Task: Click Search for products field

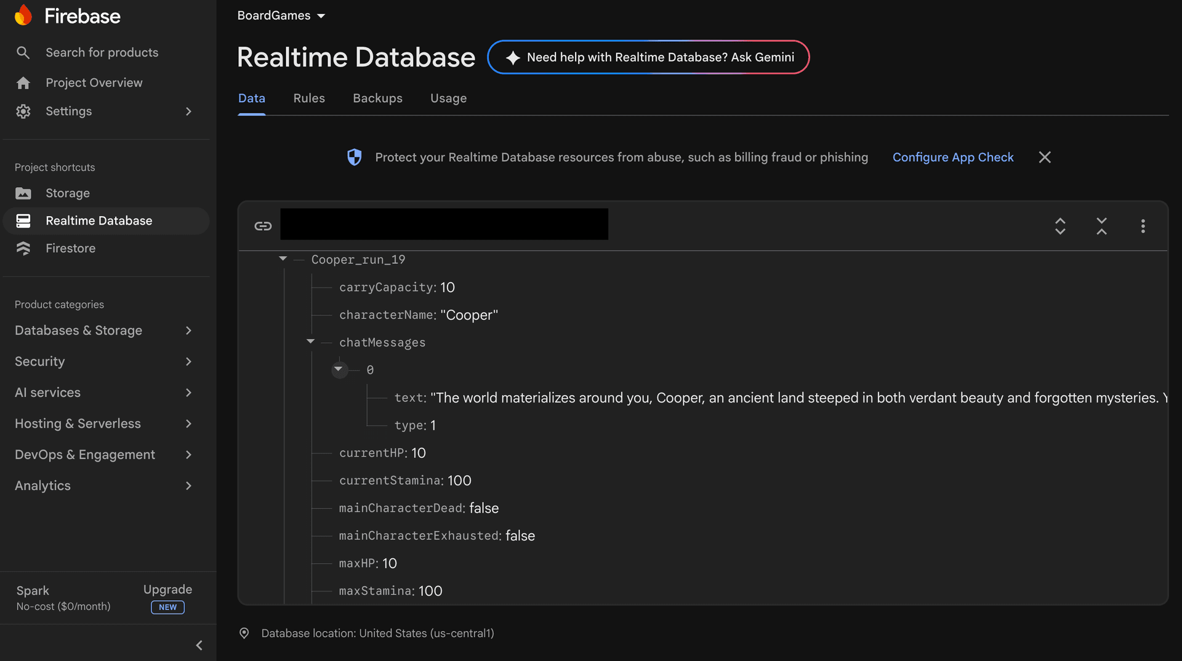Action: [102, 52]
